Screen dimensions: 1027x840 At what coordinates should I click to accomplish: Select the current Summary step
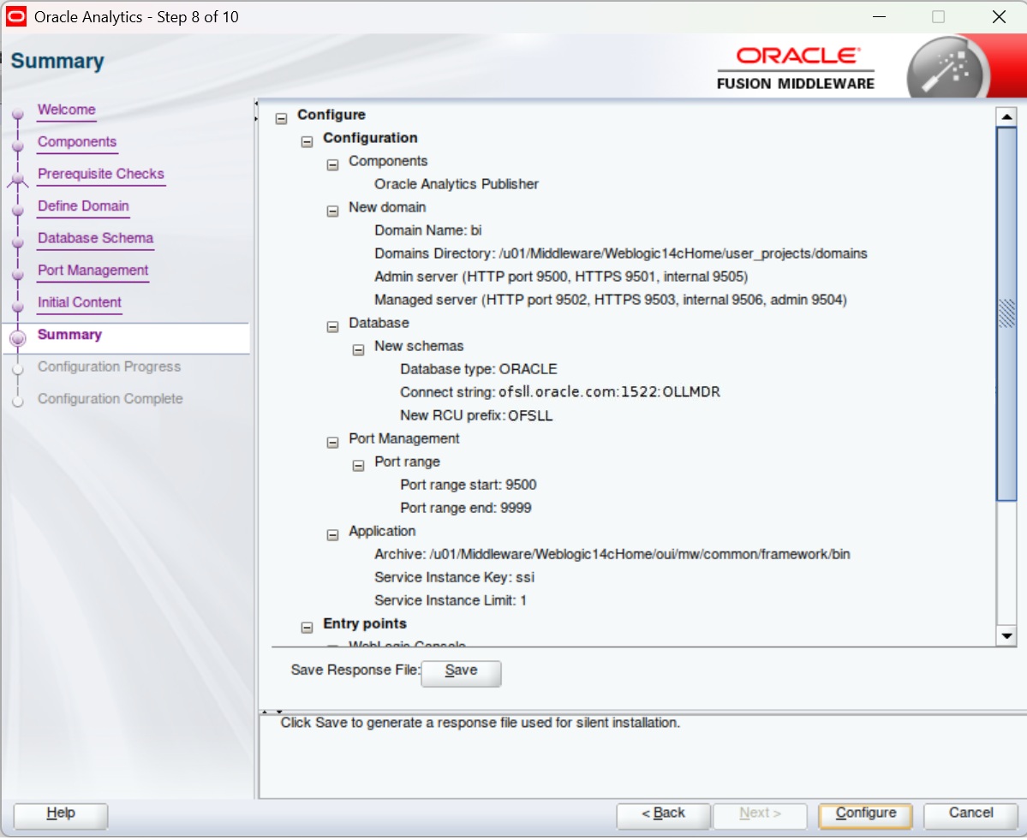69,335
